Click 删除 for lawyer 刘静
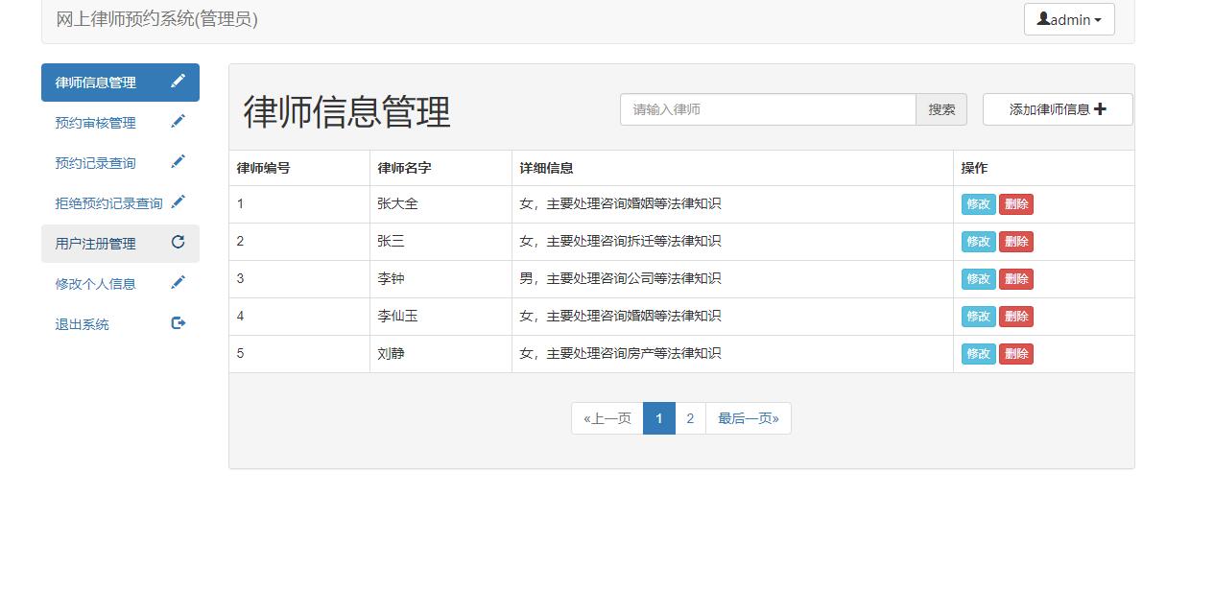Viewport: 1214px width, 614px height. click(x=1016, y=353)
